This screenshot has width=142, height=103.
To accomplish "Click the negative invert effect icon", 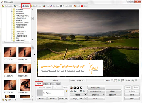I will click(81, 88).
